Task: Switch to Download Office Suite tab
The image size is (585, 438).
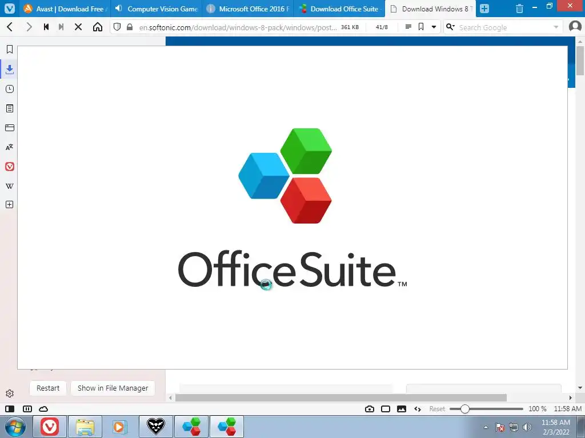Action: pyautogui.click(x=339, y=9)
